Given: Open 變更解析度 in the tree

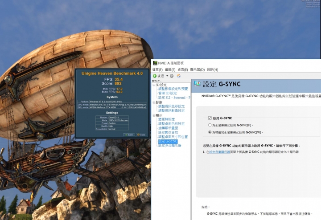Looking at the screenshot, I should tap(166, 119).
